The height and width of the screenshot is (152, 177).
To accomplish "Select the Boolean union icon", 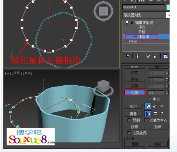I will pos(148,106).
